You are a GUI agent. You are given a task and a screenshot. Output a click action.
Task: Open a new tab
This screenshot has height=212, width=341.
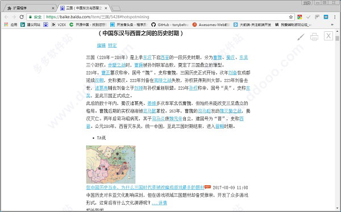(116, 9)
